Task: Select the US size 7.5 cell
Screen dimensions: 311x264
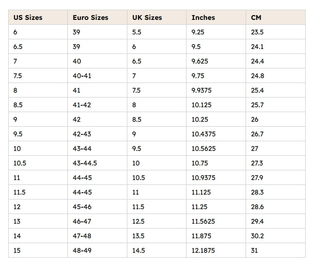Action: click(38, 76)
